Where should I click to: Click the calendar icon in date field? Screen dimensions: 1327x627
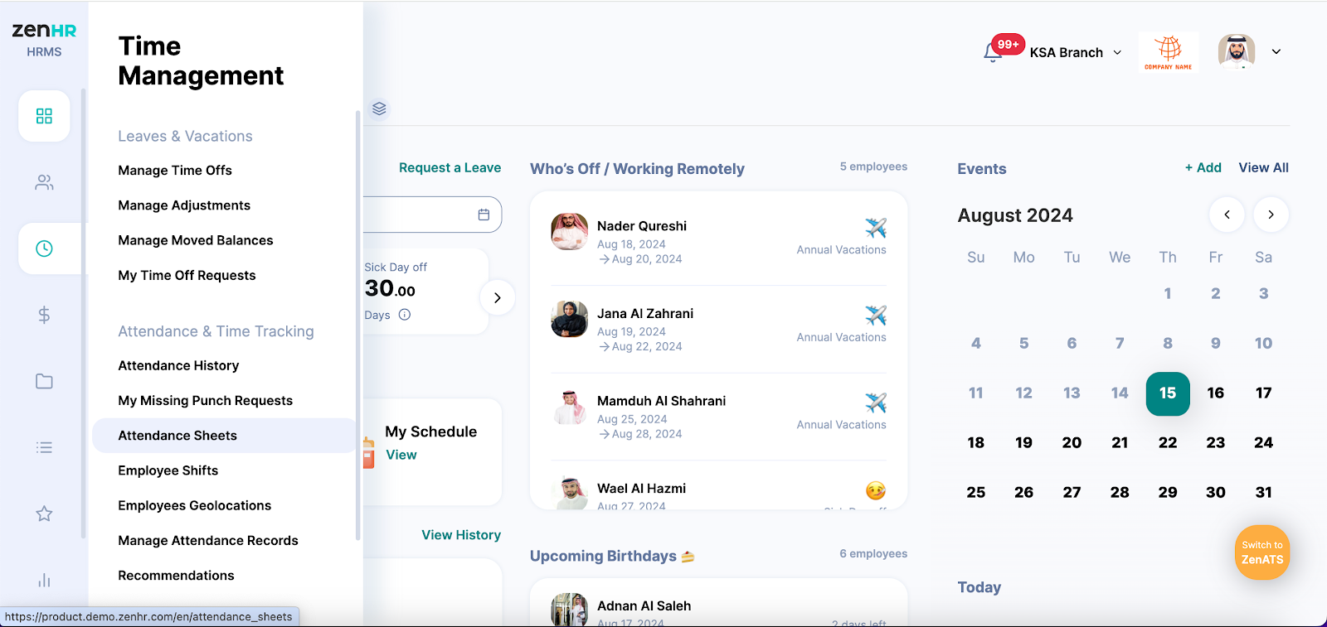[484, 215]
